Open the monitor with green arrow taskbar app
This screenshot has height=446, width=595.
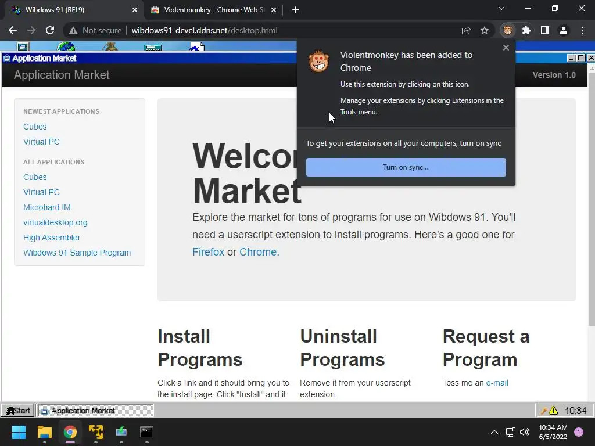121,432
